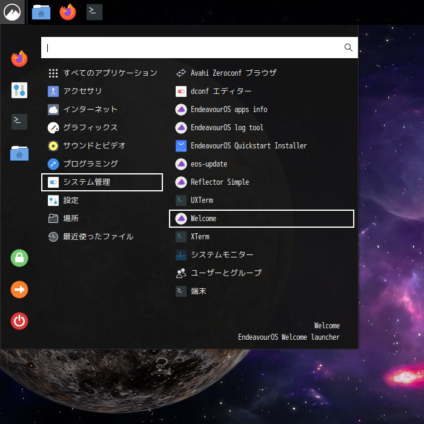
Task: Select the システム管理 category
Action: pyautogui.click(x=102, y=182)
